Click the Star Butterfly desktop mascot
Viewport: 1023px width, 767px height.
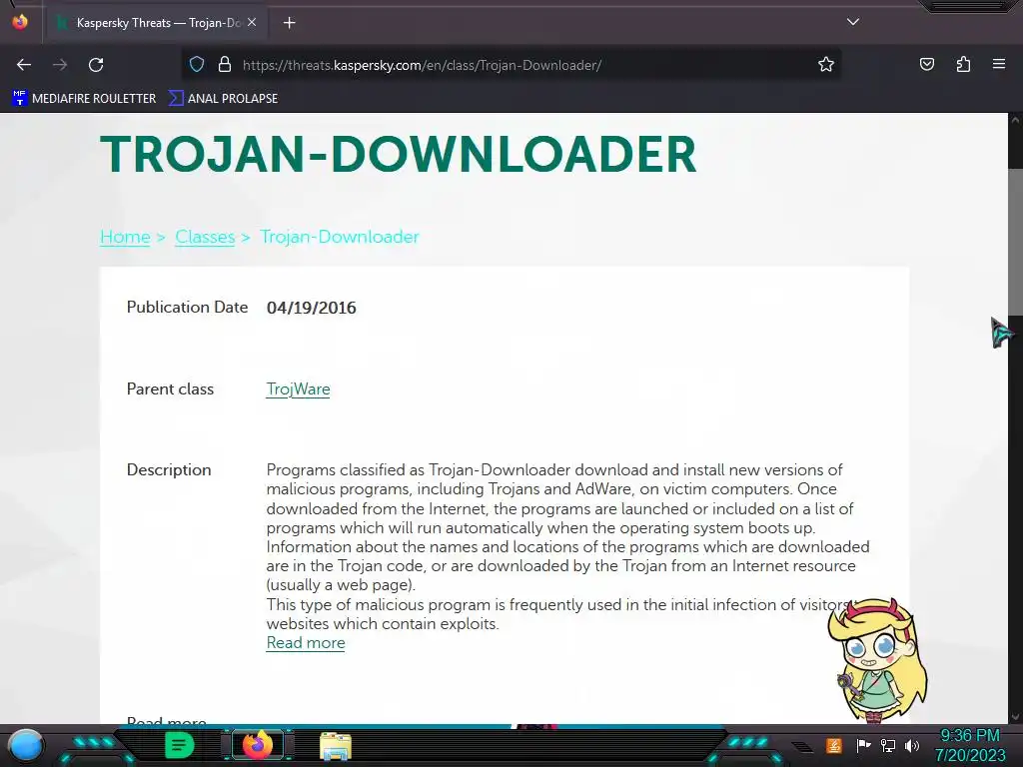876,661
